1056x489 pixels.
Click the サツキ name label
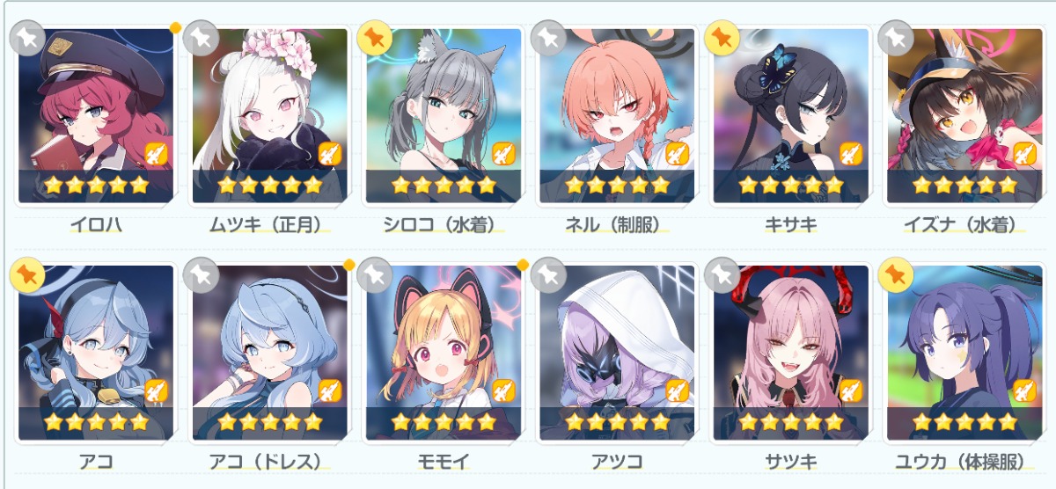(790, 462)
